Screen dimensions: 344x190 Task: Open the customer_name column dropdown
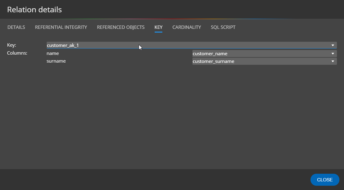261,54
